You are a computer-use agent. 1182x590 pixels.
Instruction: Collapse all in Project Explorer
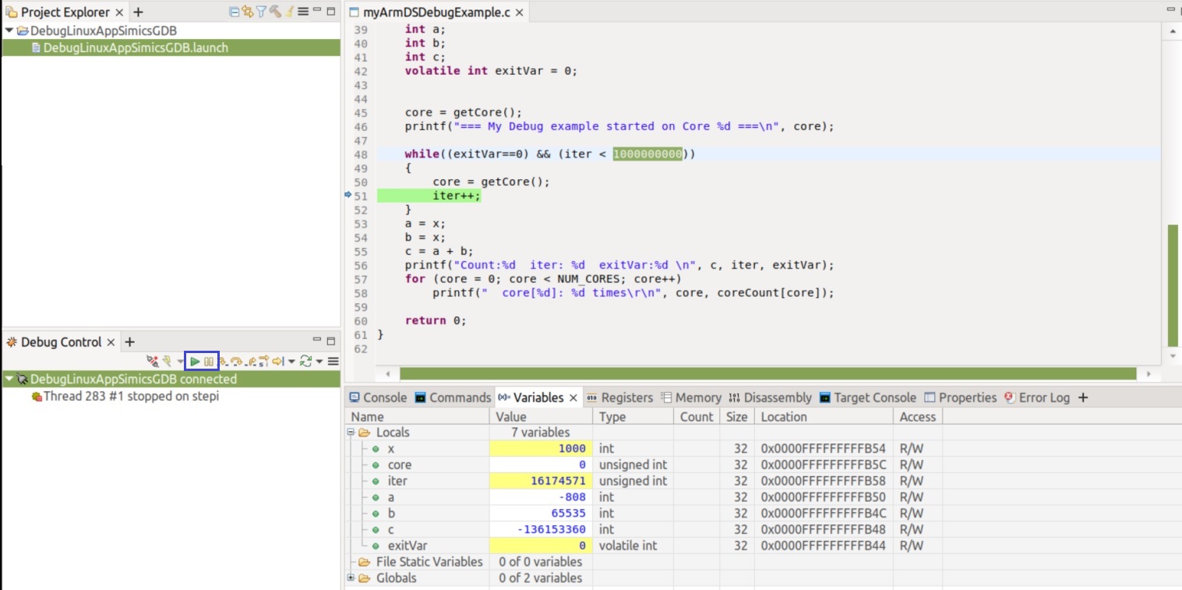(235, 12)
